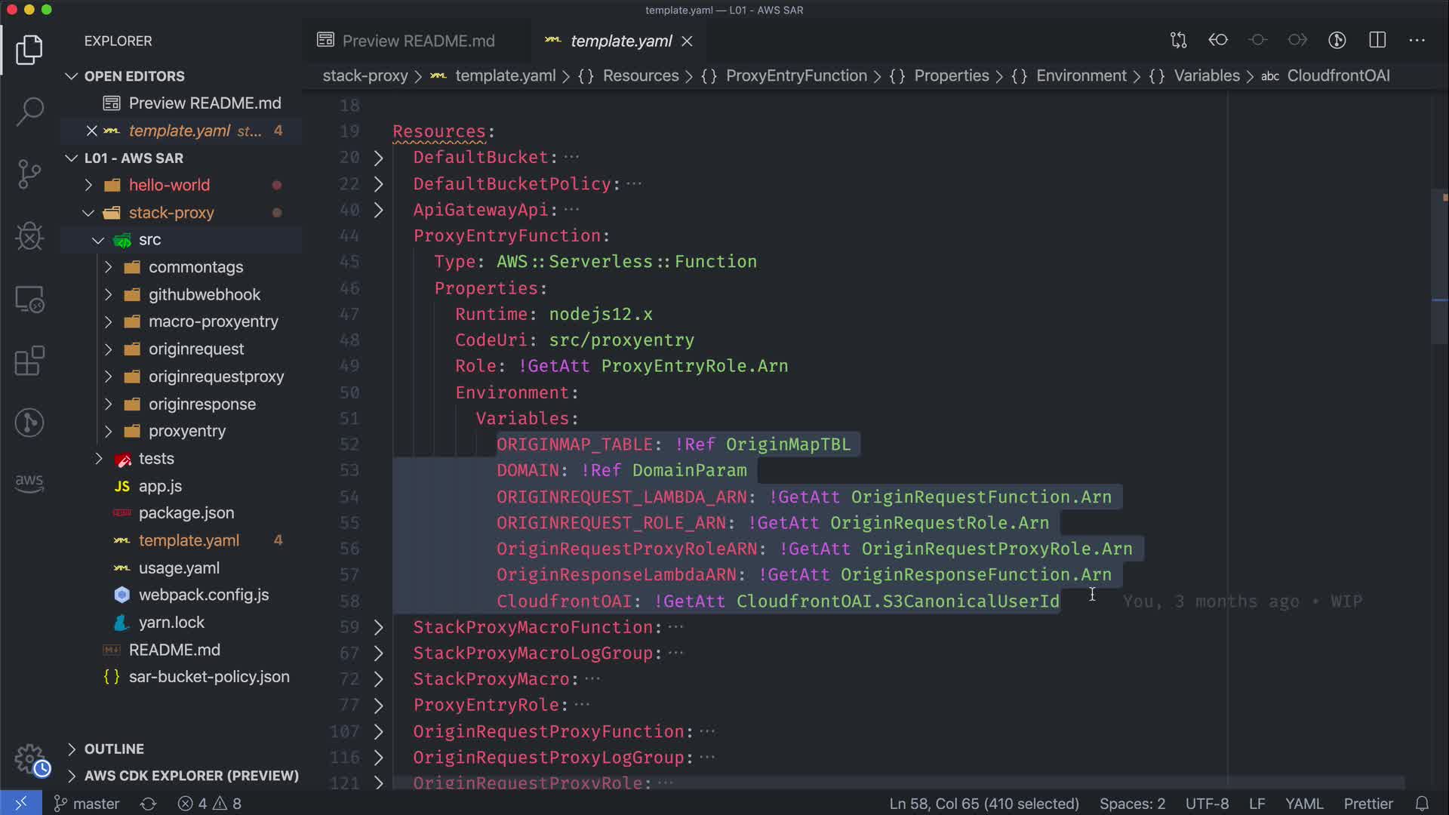
Task: Open the Remote Explorer view
Action: (x=29, y=299)
